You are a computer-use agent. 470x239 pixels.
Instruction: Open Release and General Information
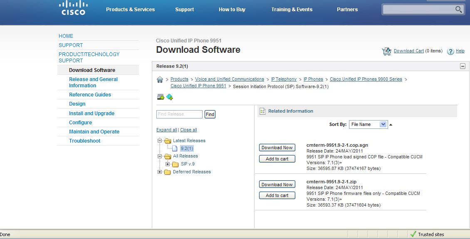click(x=93, y=82)
